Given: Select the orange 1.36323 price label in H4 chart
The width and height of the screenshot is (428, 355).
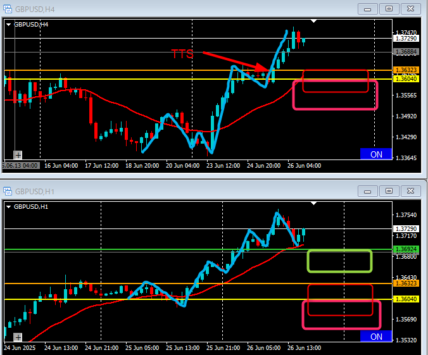Looking at the screenshot, I should coord(406,70).
